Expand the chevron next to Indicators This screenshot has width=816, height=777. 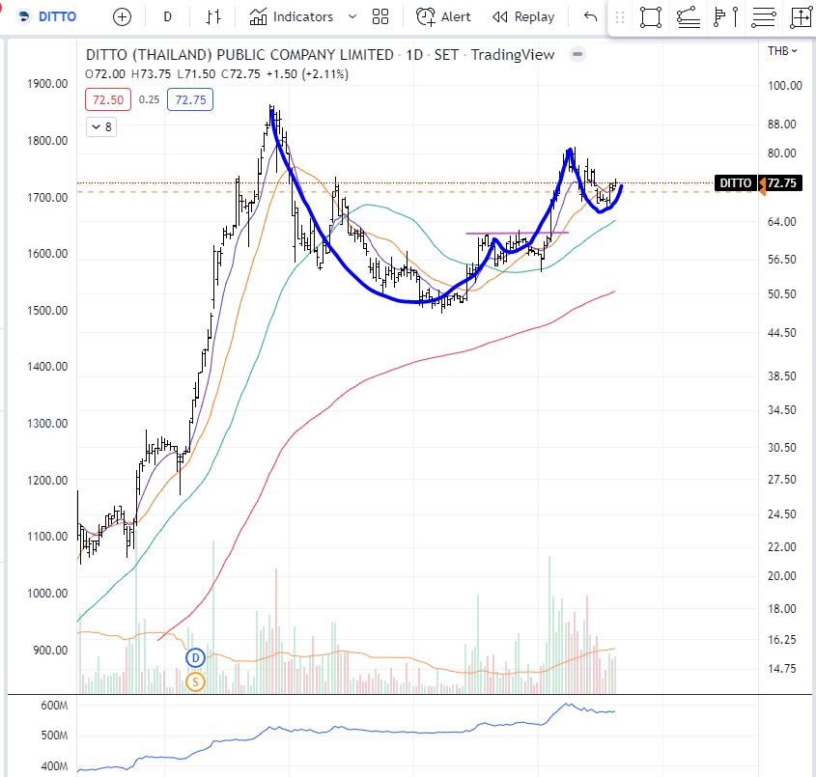[352, 17]
